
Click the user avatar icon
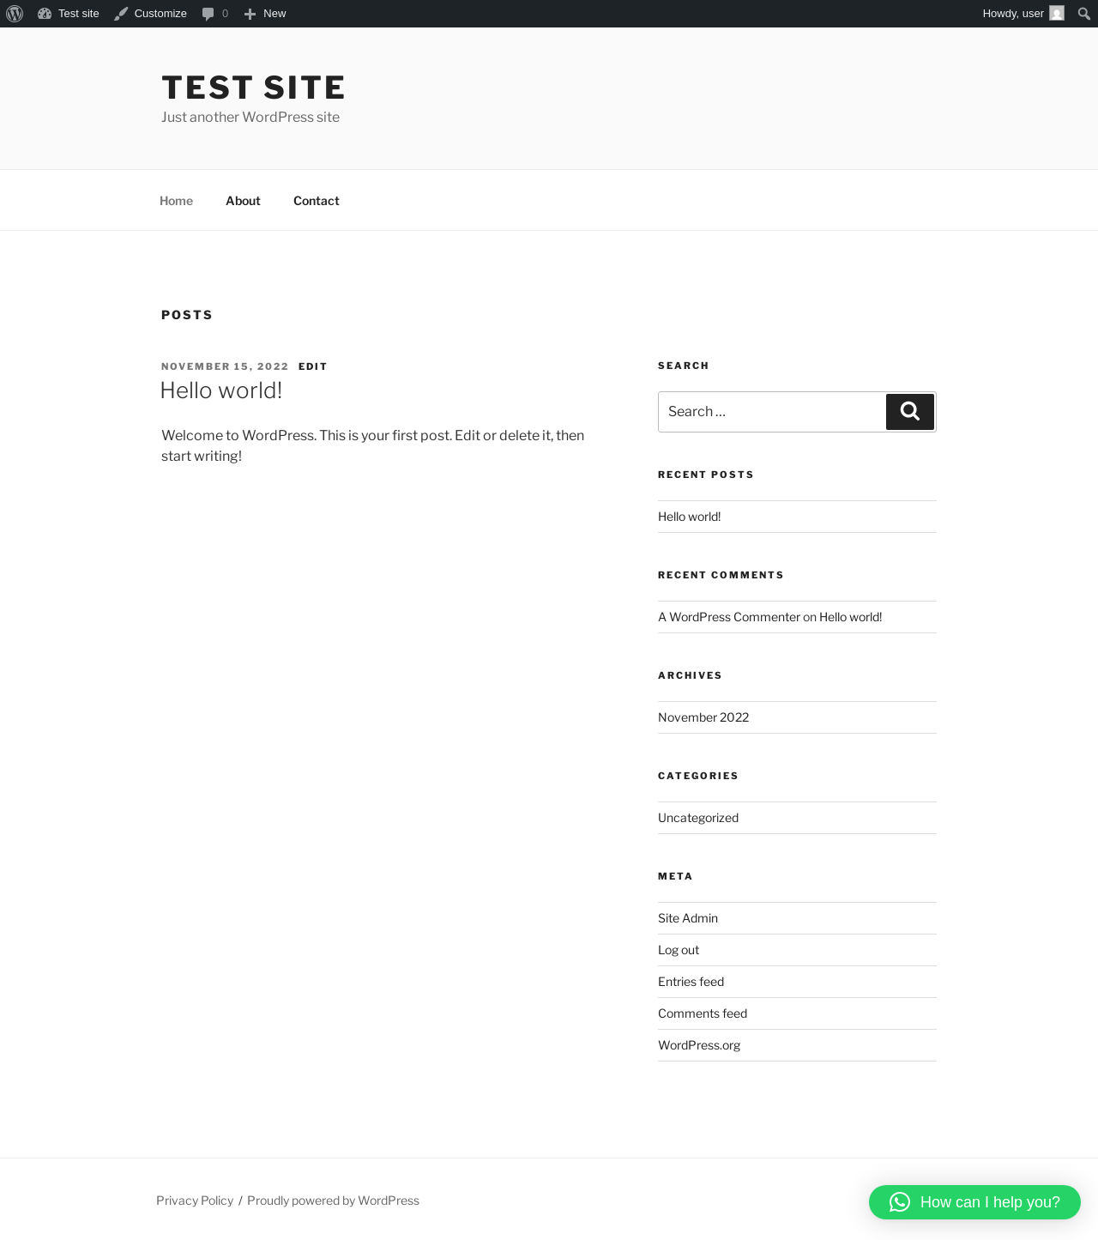[1057, 14]
